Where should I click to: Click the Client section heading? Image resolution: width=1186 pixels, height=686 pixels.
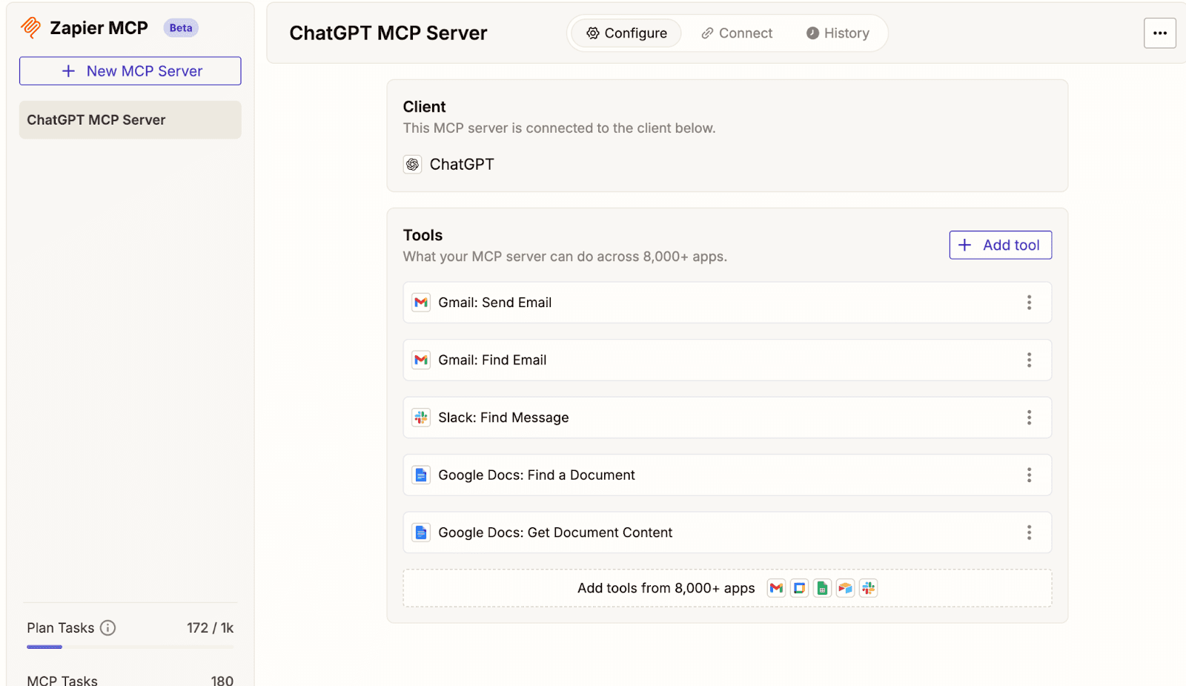(424, 107)
